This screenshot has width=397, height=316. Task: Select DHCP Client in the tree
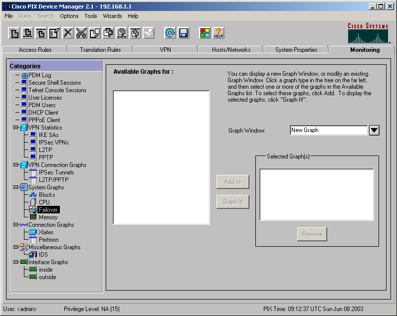pyautogui.click(x=43, y=113)
